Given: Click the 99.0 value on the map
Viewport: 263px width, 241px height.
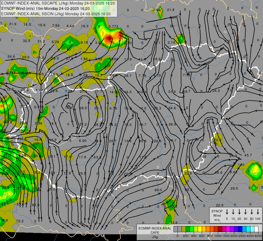Looking at the screenshot, I should pyautogui.click(x=158, y=190).
